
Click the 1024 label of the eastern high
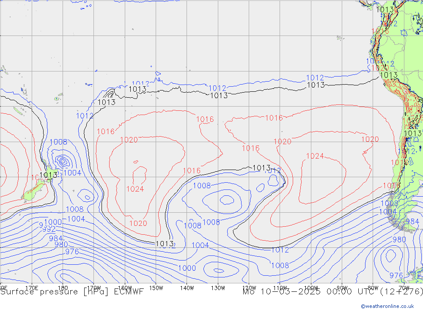click(x=315, y=156)
